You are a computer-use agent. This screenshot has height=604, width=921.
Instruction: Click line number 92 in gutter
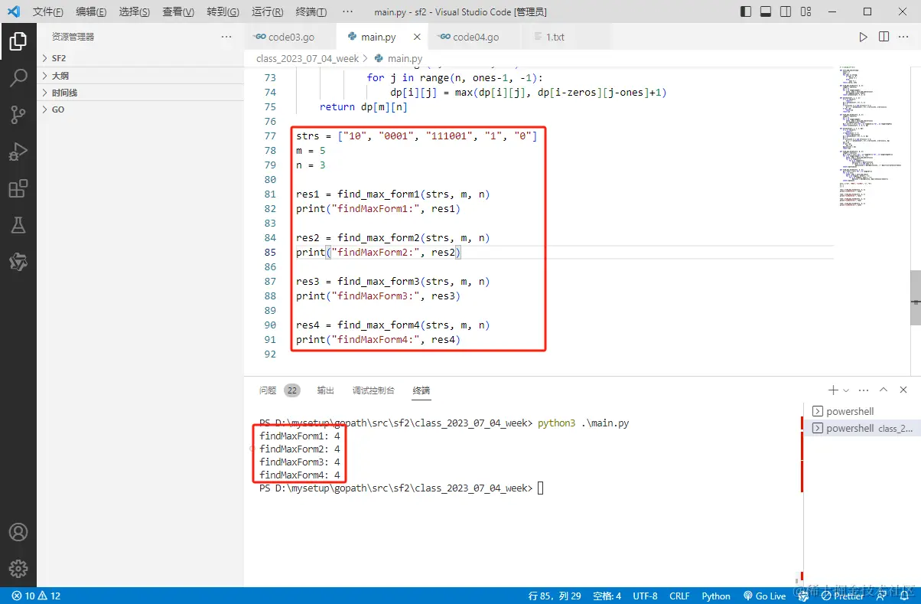[x=268, y=354]
